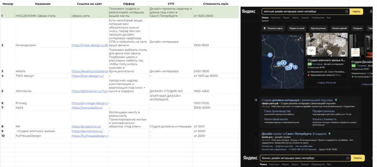Open ad 'Дизайн-проект в Санкт-Петербурге. В подарок'
The height and width of the screenshot is (167, 377).
click(294, 134)
